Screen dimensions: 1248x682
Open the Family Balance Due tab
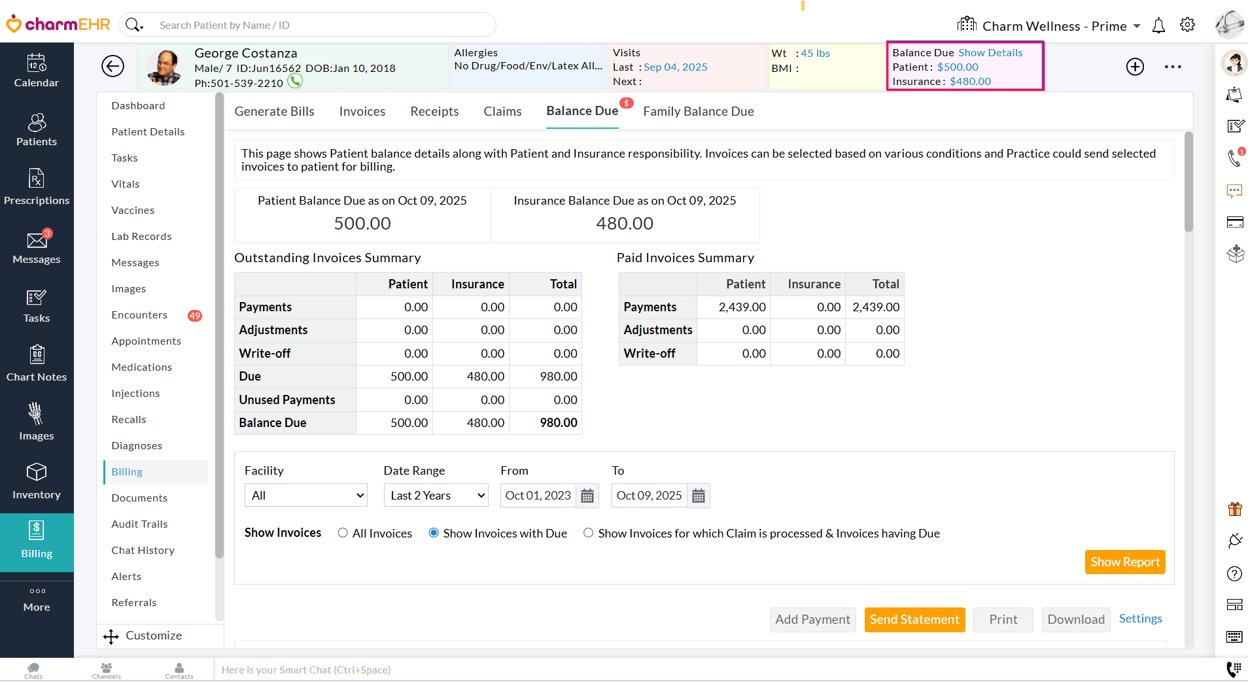697,111
